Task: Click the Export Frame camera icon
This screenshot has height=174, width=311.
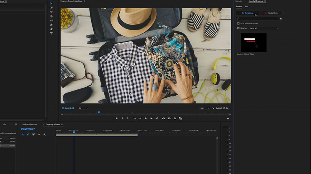Action: (x=175, y=118)
